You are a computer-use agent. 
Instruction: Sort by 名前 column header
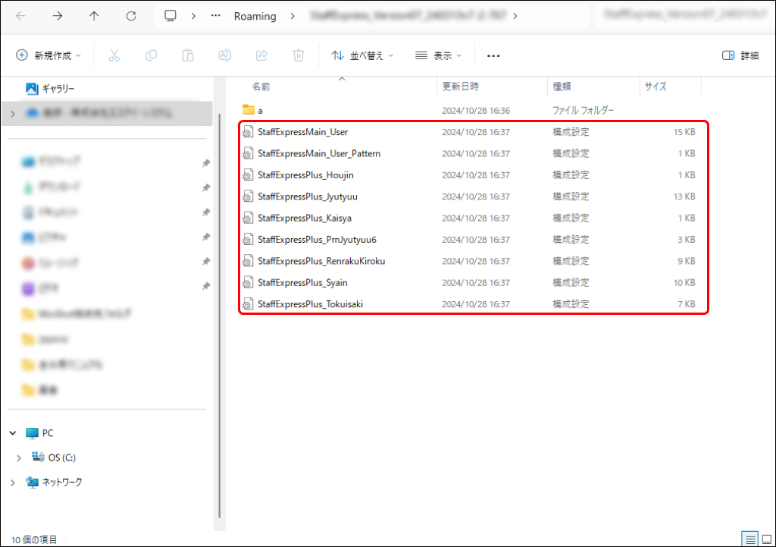click(261, 86)
